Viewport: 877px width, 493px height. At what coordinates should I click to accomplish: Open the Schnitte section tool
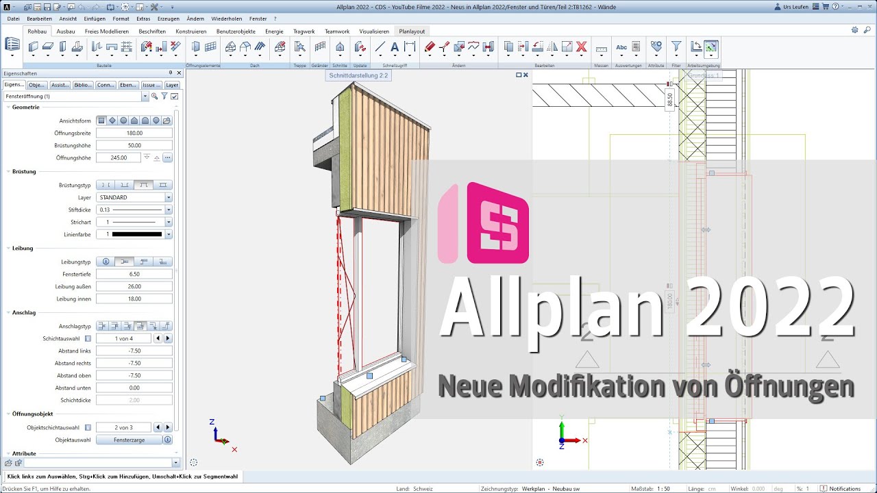(x=340, y=47)
